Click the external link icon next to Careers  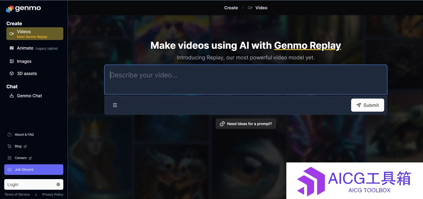[x=30, y=158]
